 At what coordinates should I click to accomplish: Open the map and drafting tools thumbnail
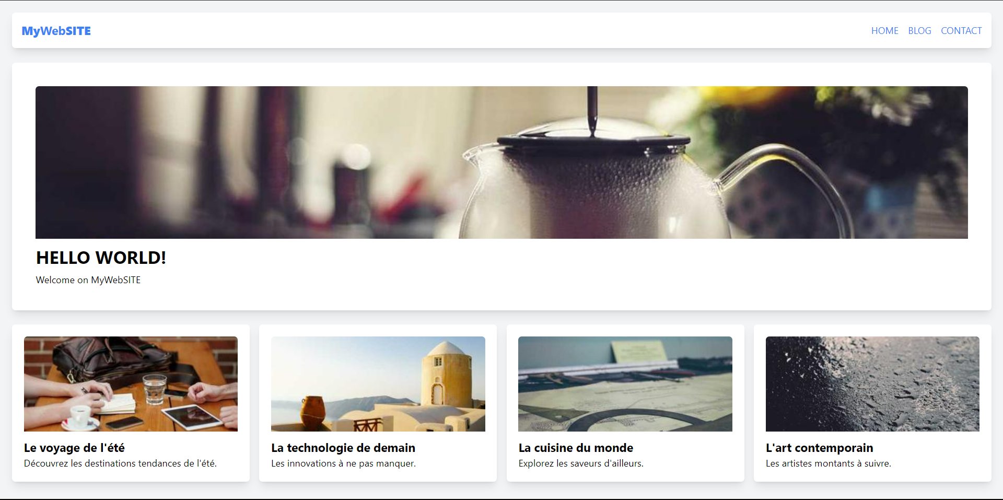[625, 384]
